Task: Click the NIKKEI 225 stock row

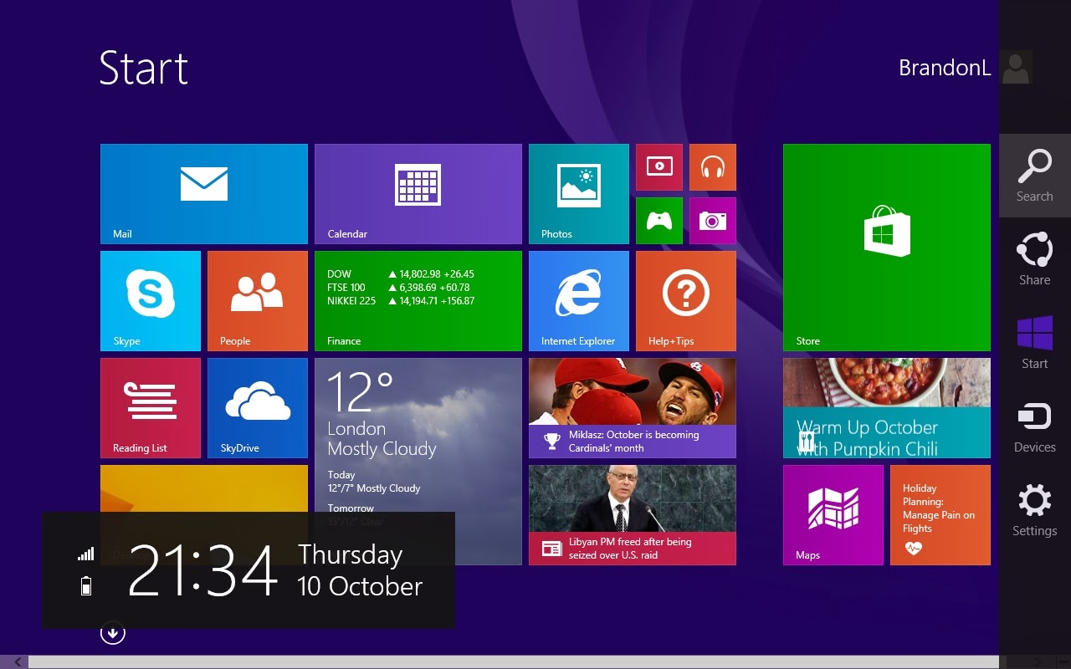Action: point(401,301)
